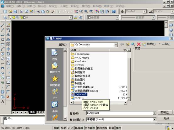This screenshot has height=130, width=174.
Task: Click the Layer Previous icon
Action: (81, 17)
